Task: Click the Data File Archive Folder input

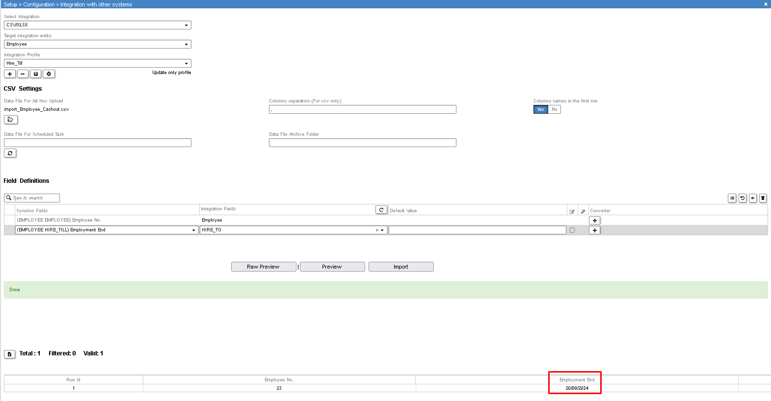Action: click(x=363, y=143)
